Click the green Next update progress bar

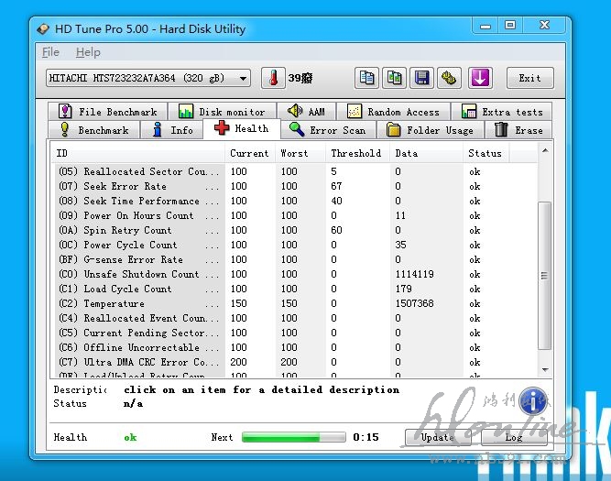click(x=293, y=437)
